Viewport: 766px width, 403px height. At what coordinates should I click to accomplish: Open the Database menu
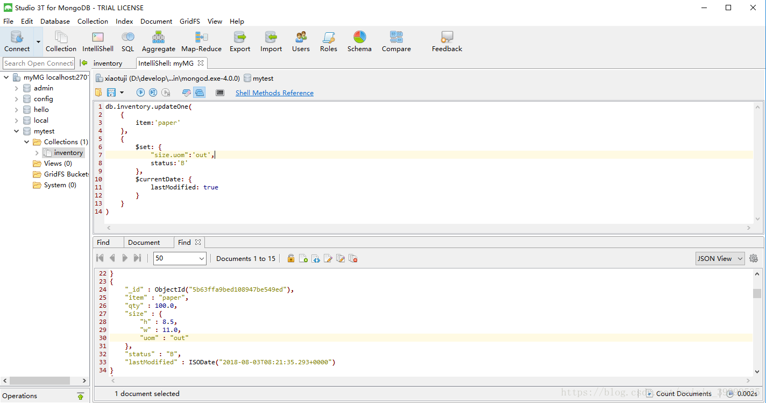(x=55, y=22)
